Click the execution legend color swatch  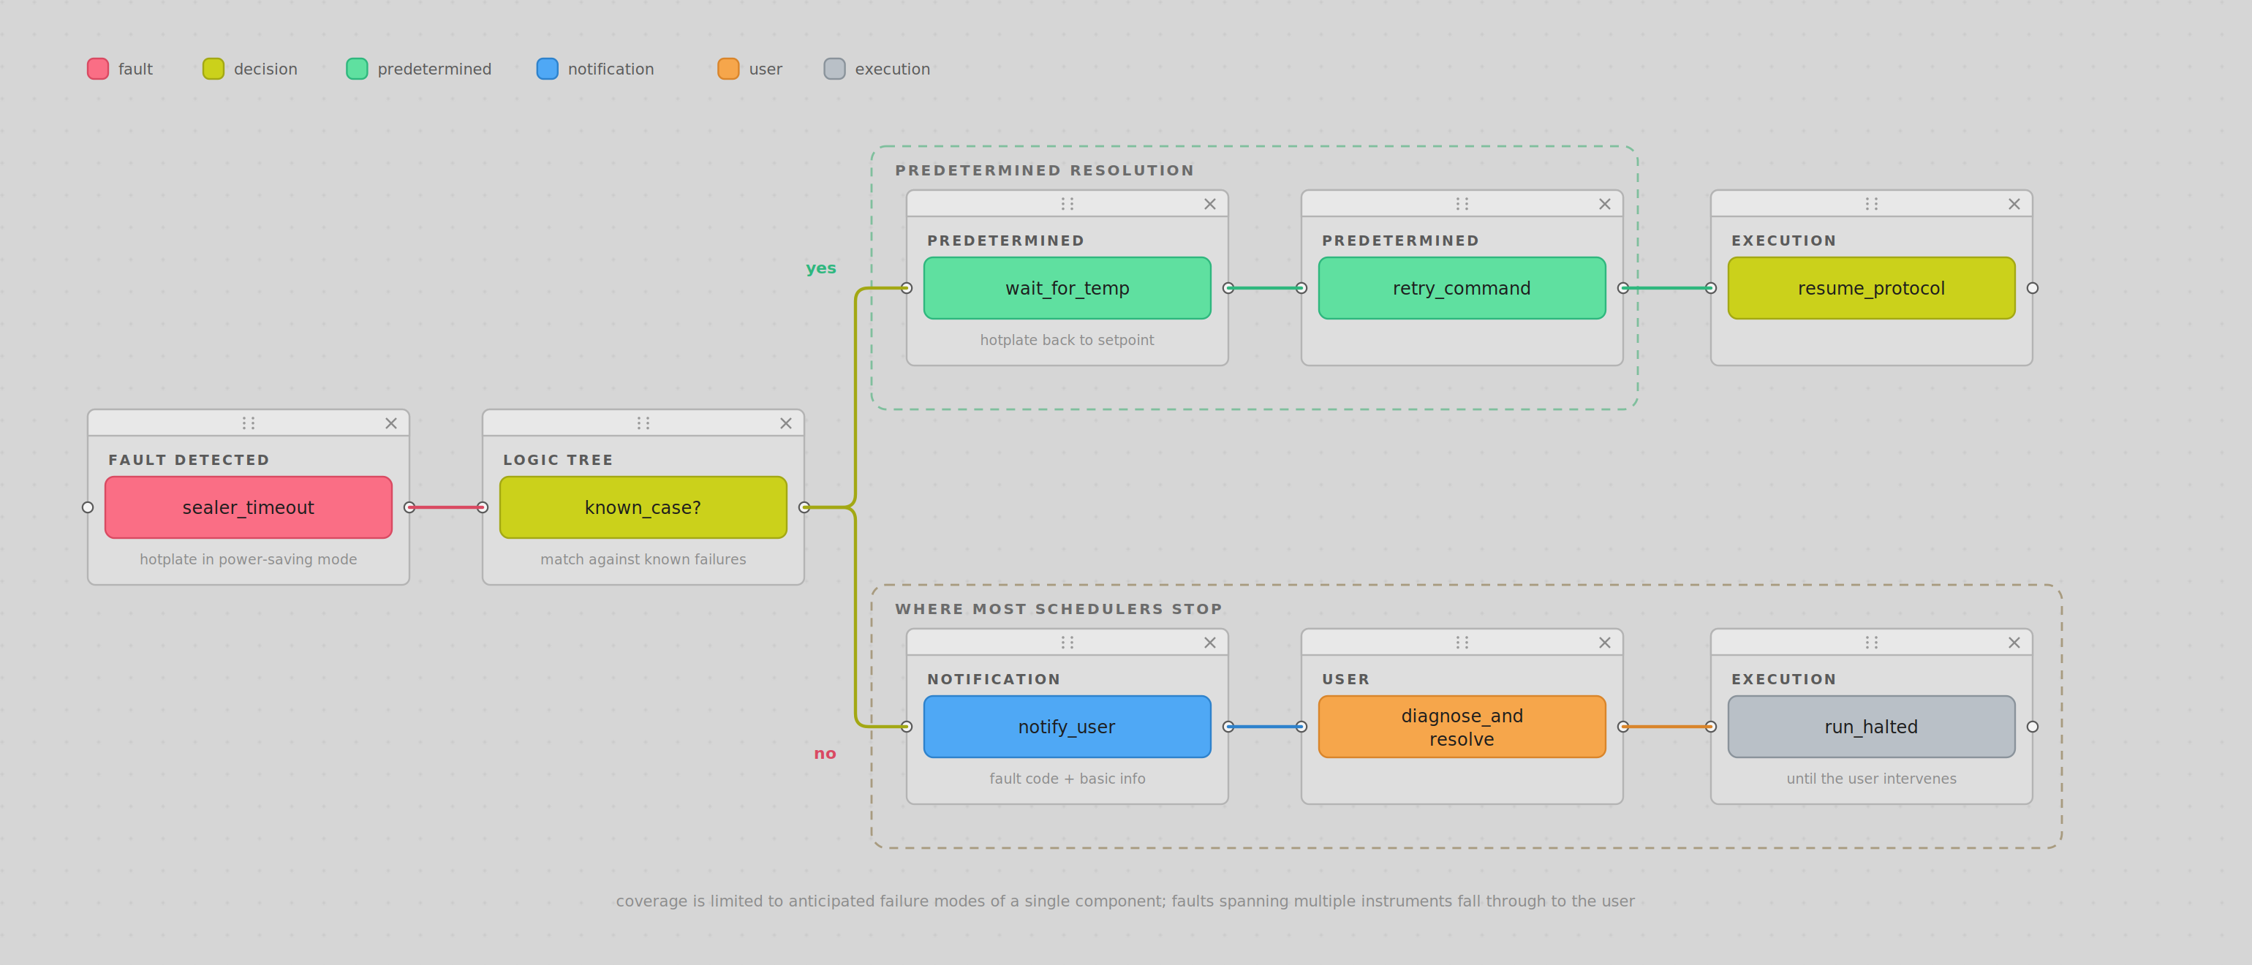(835, 69)
